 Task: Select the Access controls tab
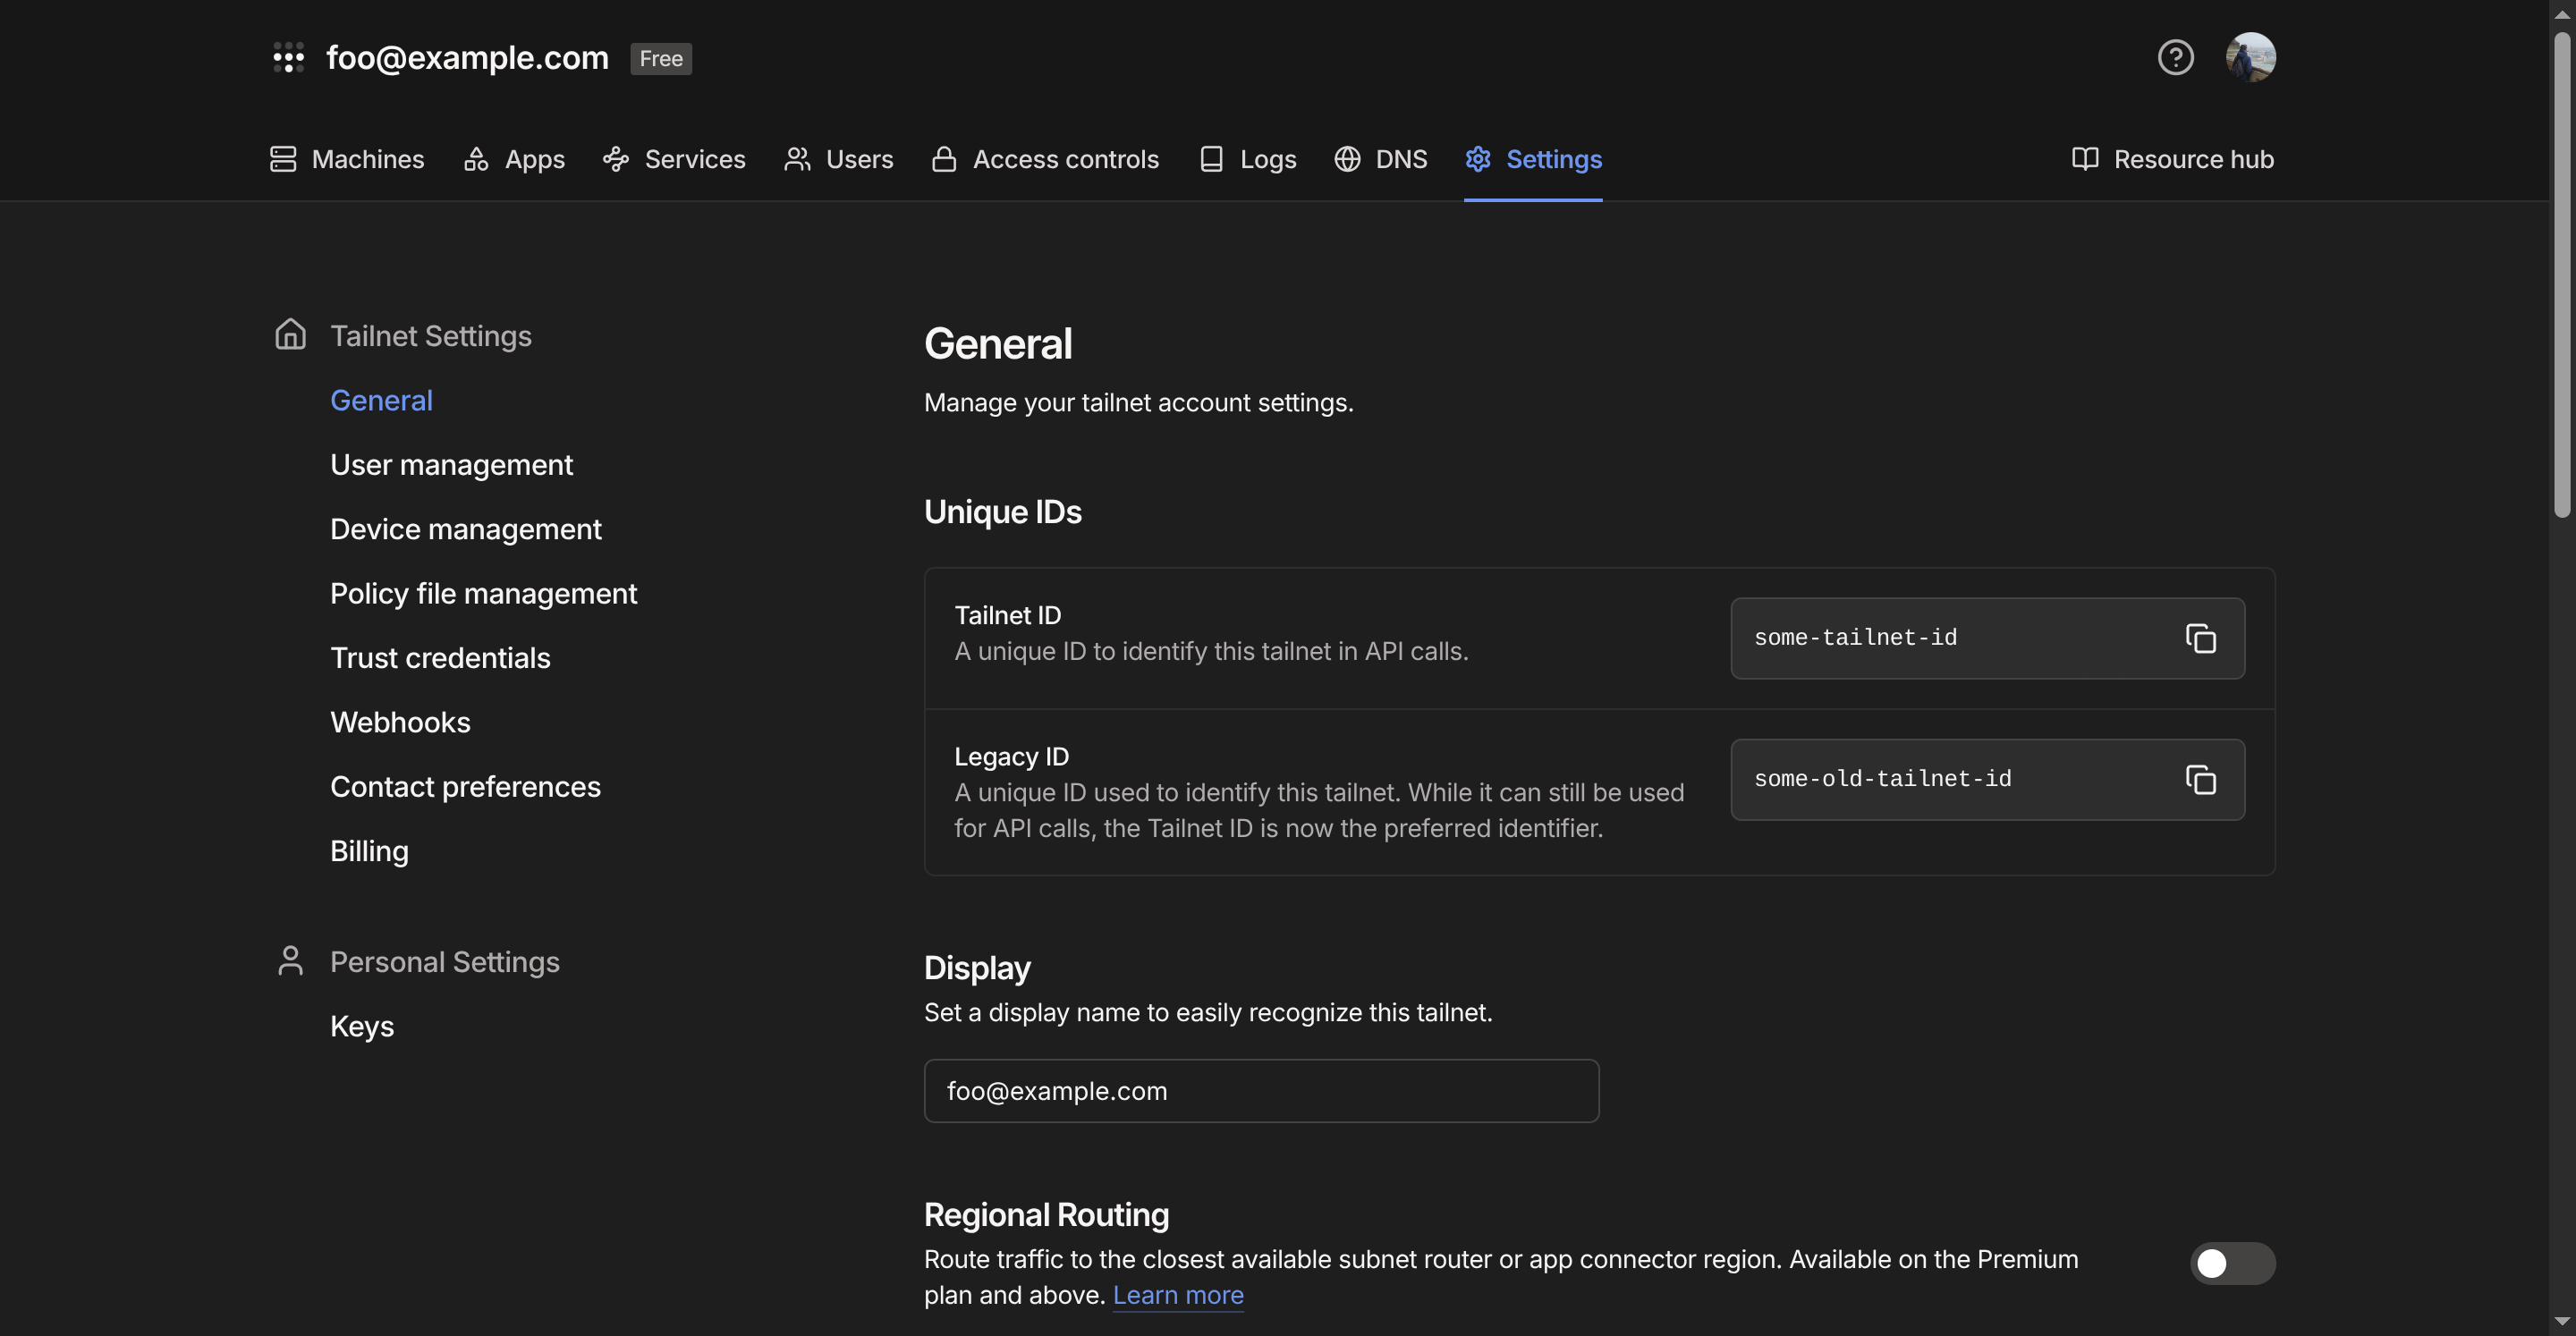1045,159
